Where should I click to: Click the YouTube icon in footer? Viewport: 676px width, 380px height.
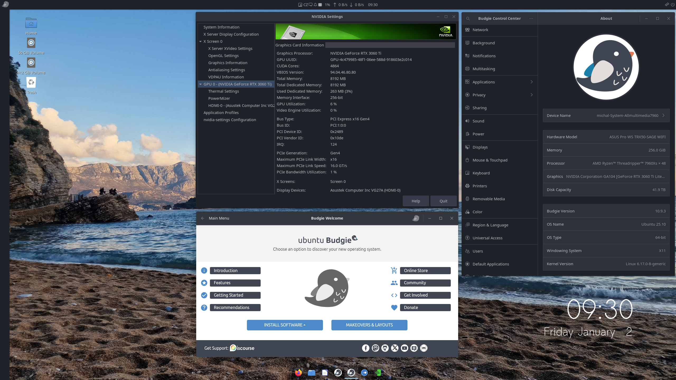404,348
